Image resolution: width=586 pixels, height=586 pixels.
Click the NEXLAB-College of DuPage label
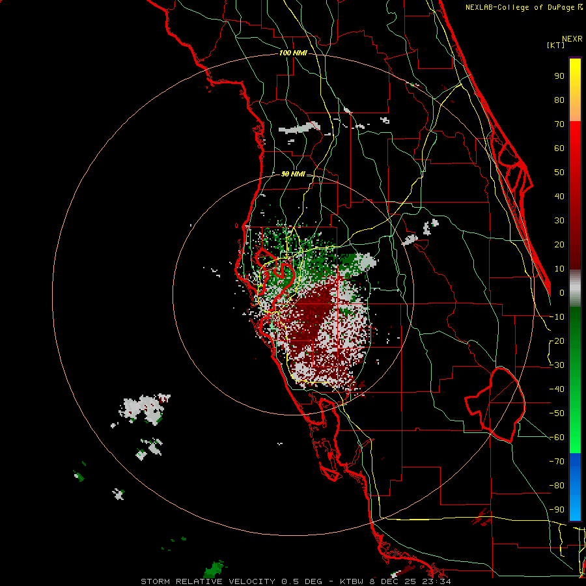pos(523,7)
